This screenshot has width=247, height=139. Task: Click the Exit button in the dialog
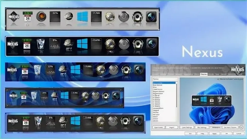pos(190,134)
